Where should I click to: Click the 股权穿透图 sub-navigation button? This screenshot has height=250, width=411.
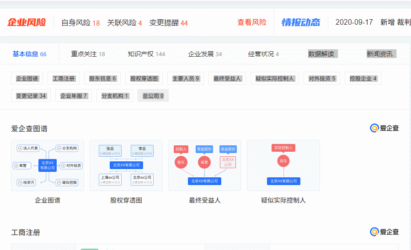pos(144,78)
